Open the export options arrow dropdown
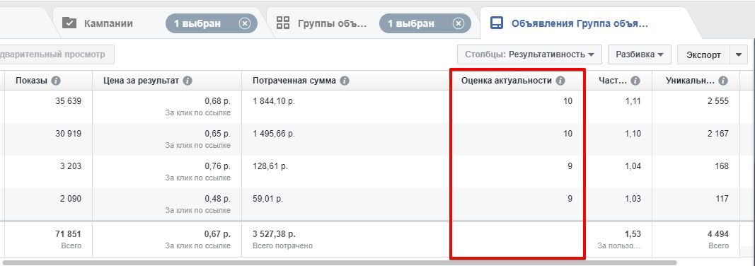755x266 pixels. click(x=739, y=55)
